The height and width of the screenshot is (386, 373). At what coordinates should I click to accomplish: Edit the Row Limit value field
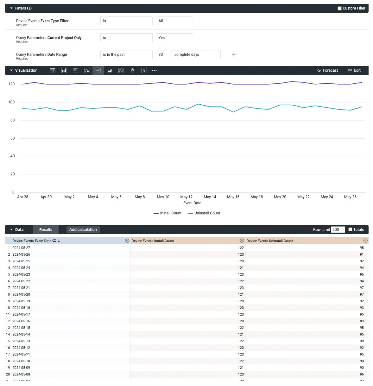coord(338,229)
